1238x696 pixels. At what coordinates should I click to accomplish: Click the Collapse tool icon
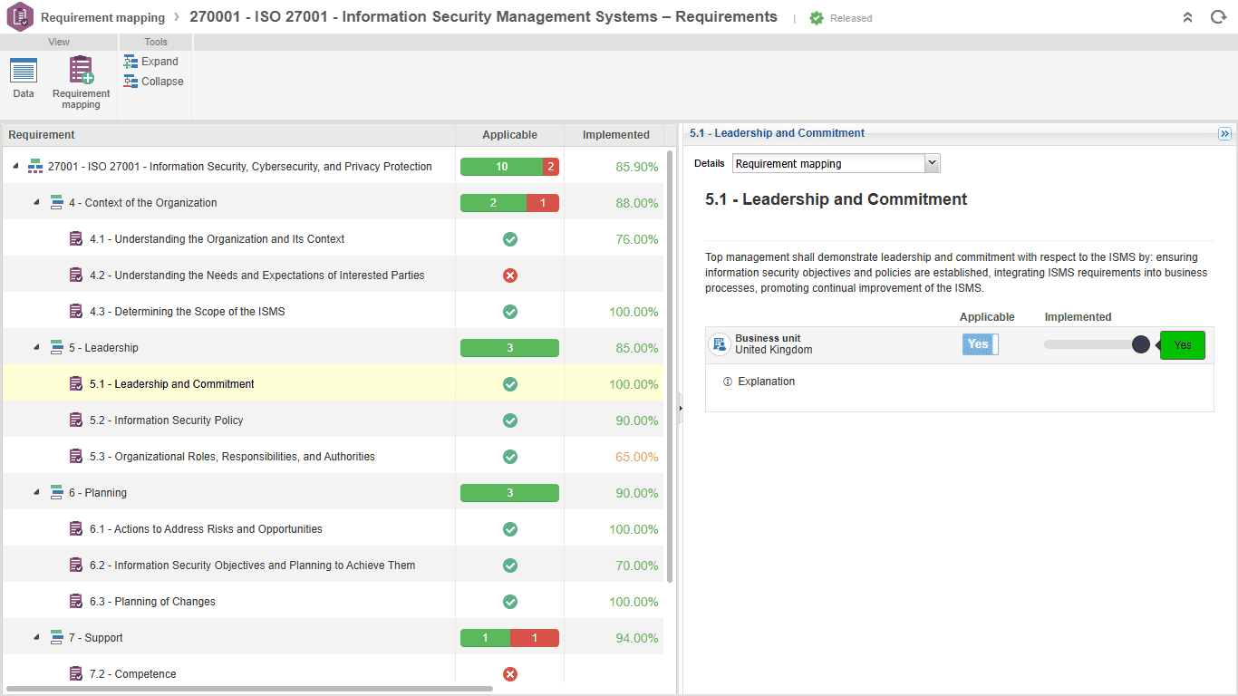tap(131, 82)
